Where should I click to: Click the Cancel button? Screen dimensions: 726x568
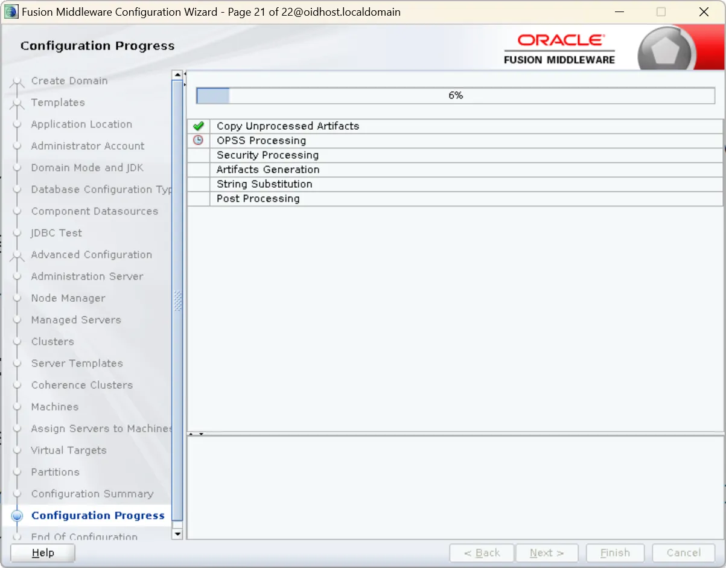tap(684, 553)
